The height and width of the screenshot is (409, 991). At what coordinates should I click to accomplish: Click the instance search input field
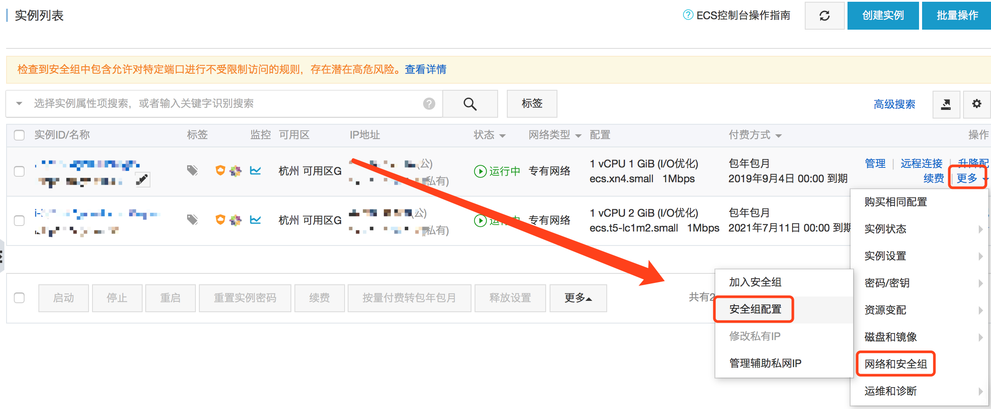[x=218, y=104]
